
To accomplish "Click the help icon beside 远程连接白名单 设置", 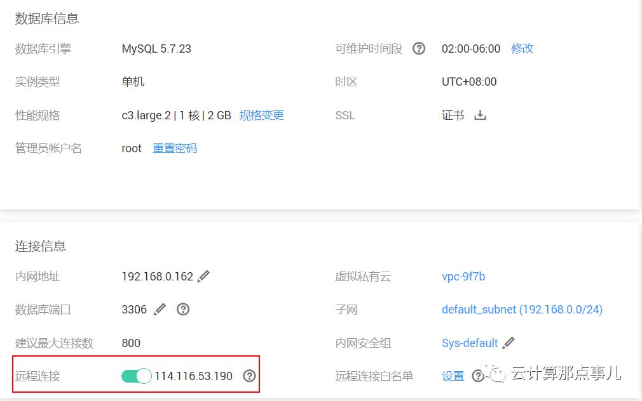I will (x=478, y=376).
